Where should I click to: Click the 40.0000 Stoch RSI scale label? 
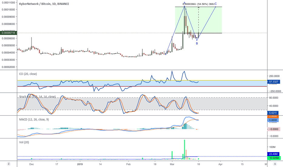[274, 106]
